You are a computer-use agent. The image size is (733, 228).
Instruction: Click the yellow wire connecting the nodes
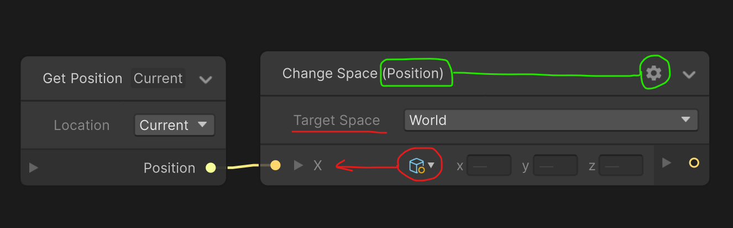pos(243,166)
